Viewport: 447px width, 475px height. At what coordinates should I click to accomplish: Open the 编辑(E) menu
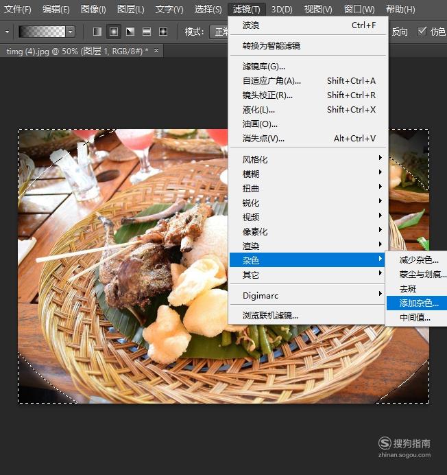pos(56,10)
